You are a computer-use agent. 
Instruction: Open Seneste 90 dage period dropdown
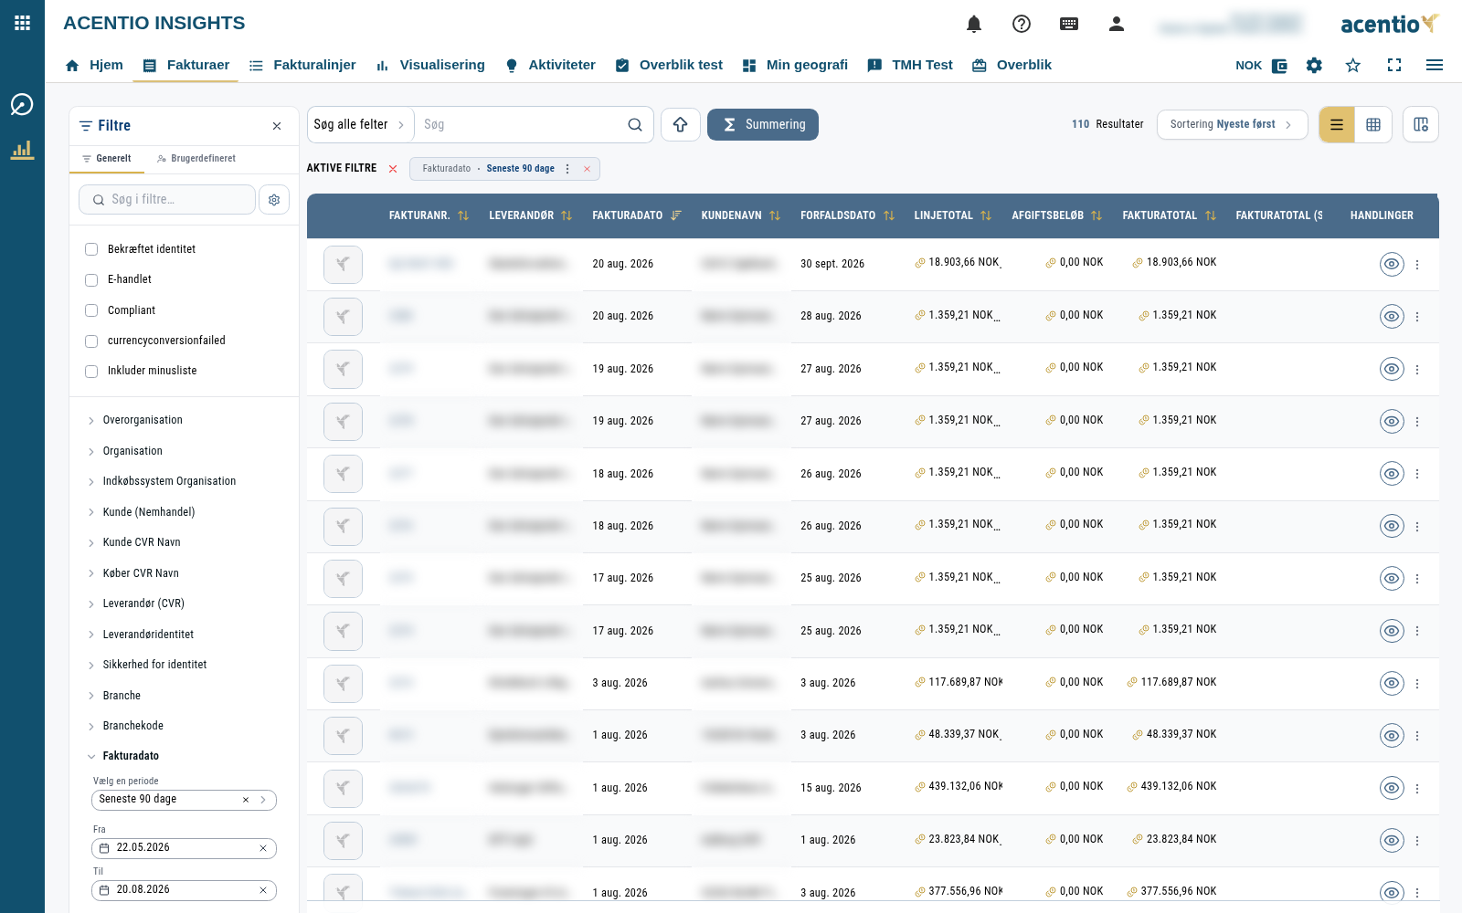pyautogui.click(x=184, y=800)
